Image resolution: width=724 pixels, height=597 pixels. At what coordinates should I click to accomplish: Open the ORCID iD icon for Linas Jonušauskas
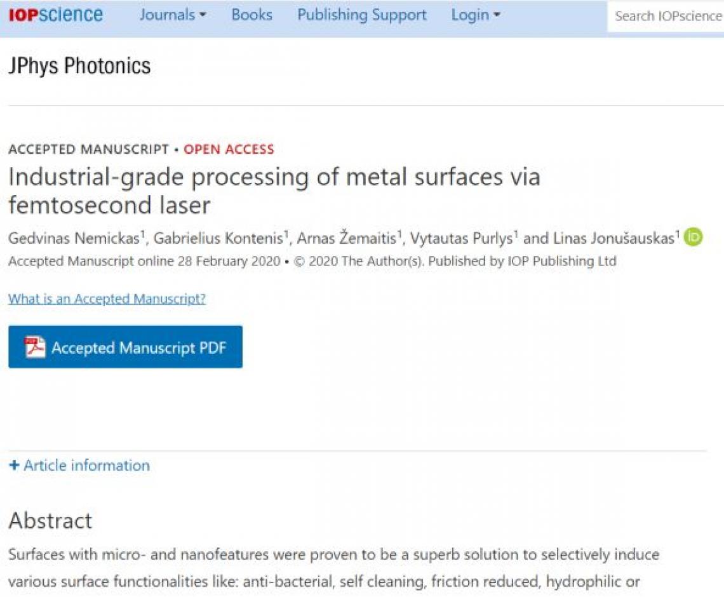693,238
